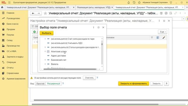Open the 1C main menu hamburger icon
188x106 pixels.
(9, 2)
